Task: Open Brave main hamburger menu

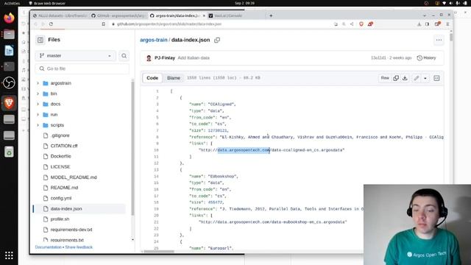Action: (x=447, y=24)
